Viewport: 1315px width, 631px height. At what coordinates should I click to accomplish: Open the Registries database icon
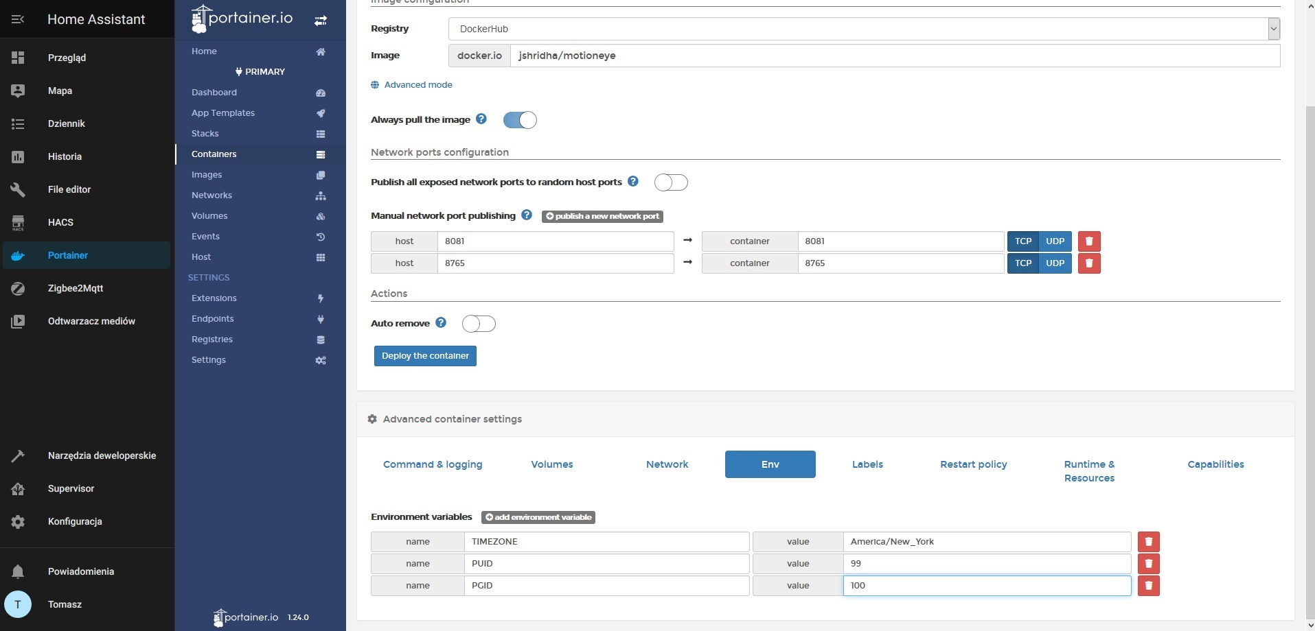(x=320, y=340)
